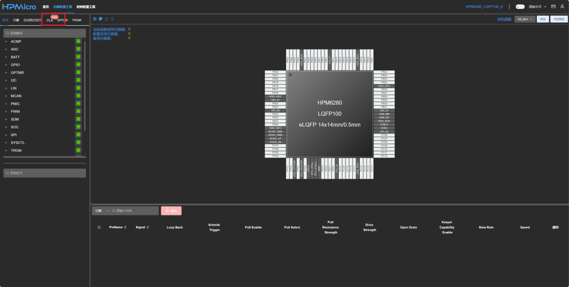Expand the GPIO module tree node
This screenshot has width=569, height=287.
6,65
